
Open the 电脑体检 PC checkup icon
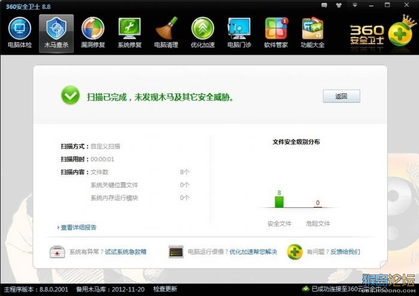tap(20, 32)
